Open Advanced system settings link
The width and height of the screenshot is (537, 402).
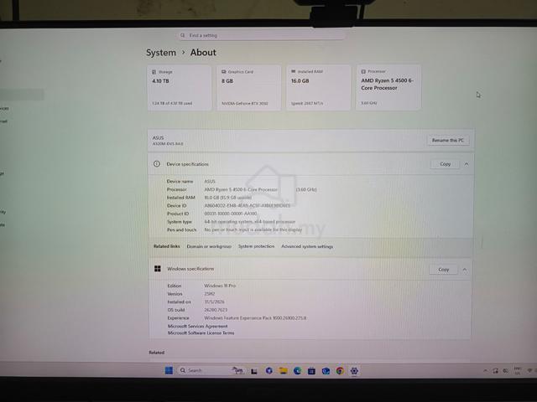pyautogui.click(x=307, y=246)
